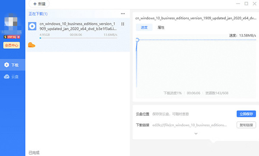The height and width of the screenshot is (156, 259).
Task: Click the download progress bar in the list
Action: [x=79, y=38]
